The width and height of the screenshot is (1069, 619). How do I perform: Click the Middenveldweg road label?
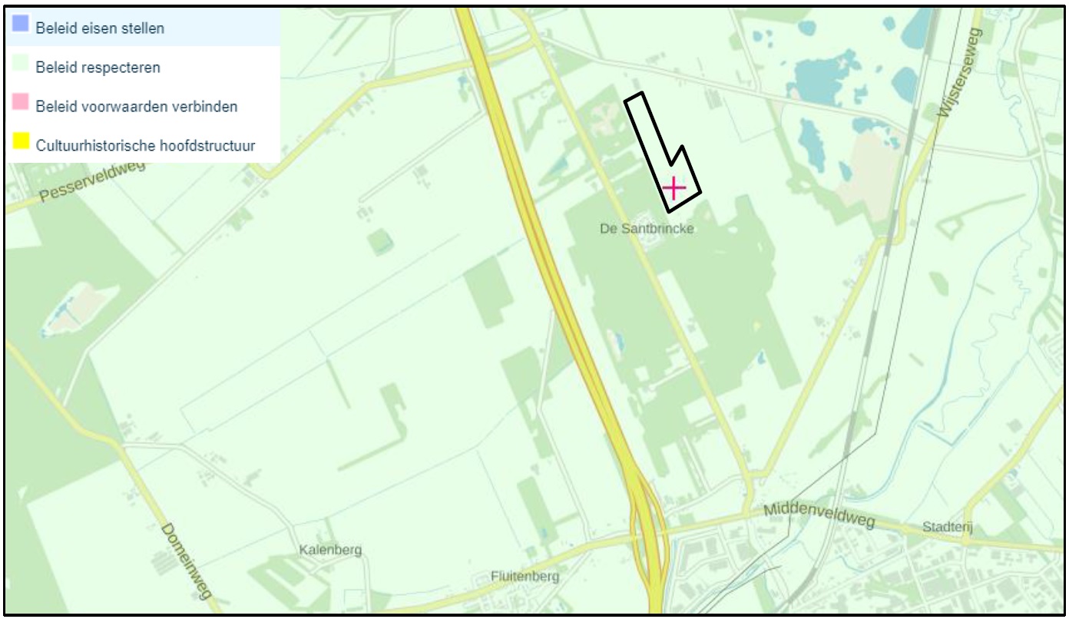tap(820, 516)
